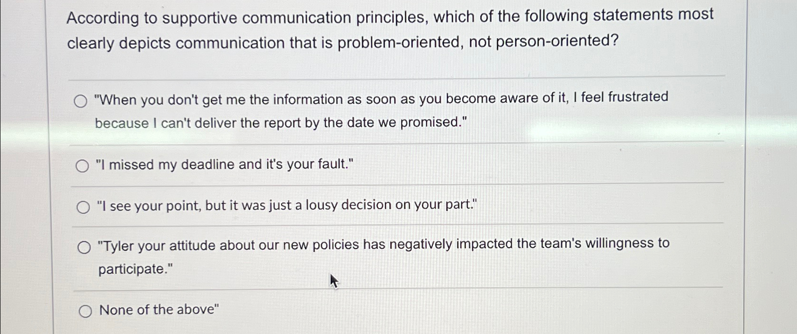
Task: Click the word 'participate' in the fourth answer
Action: [133, 270]
